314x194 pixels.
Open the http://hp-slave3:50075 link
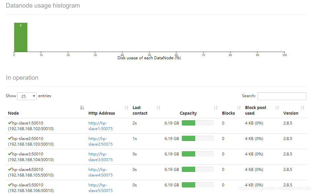click(101, 157)
